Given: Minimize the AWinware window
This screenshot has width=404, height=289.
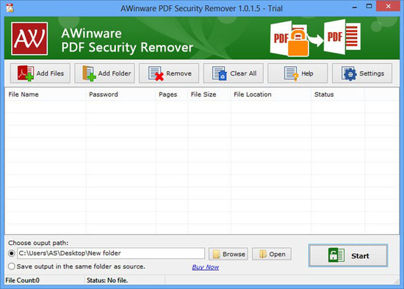Looking at the screenshot, I should point(355,7).
